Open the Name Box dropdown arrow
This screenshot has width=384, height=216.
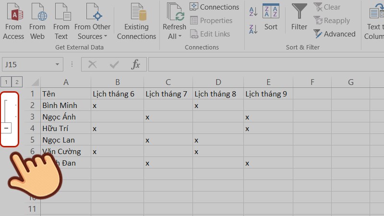point(57,64)
